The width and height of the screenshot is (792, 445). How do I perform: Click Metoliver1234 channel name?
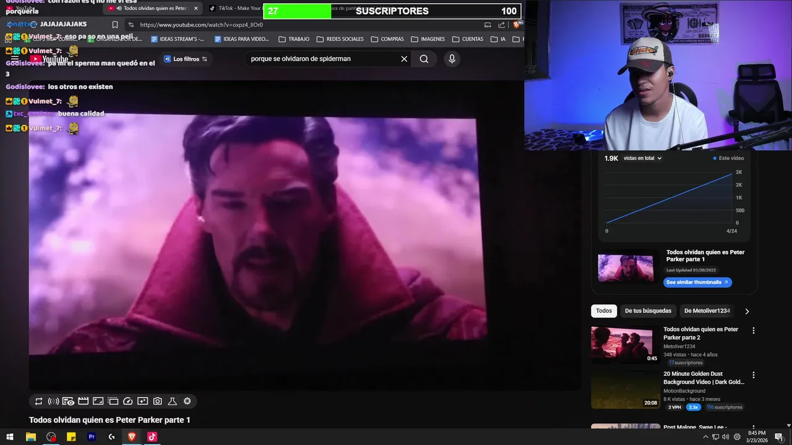(x=679, y=347)
